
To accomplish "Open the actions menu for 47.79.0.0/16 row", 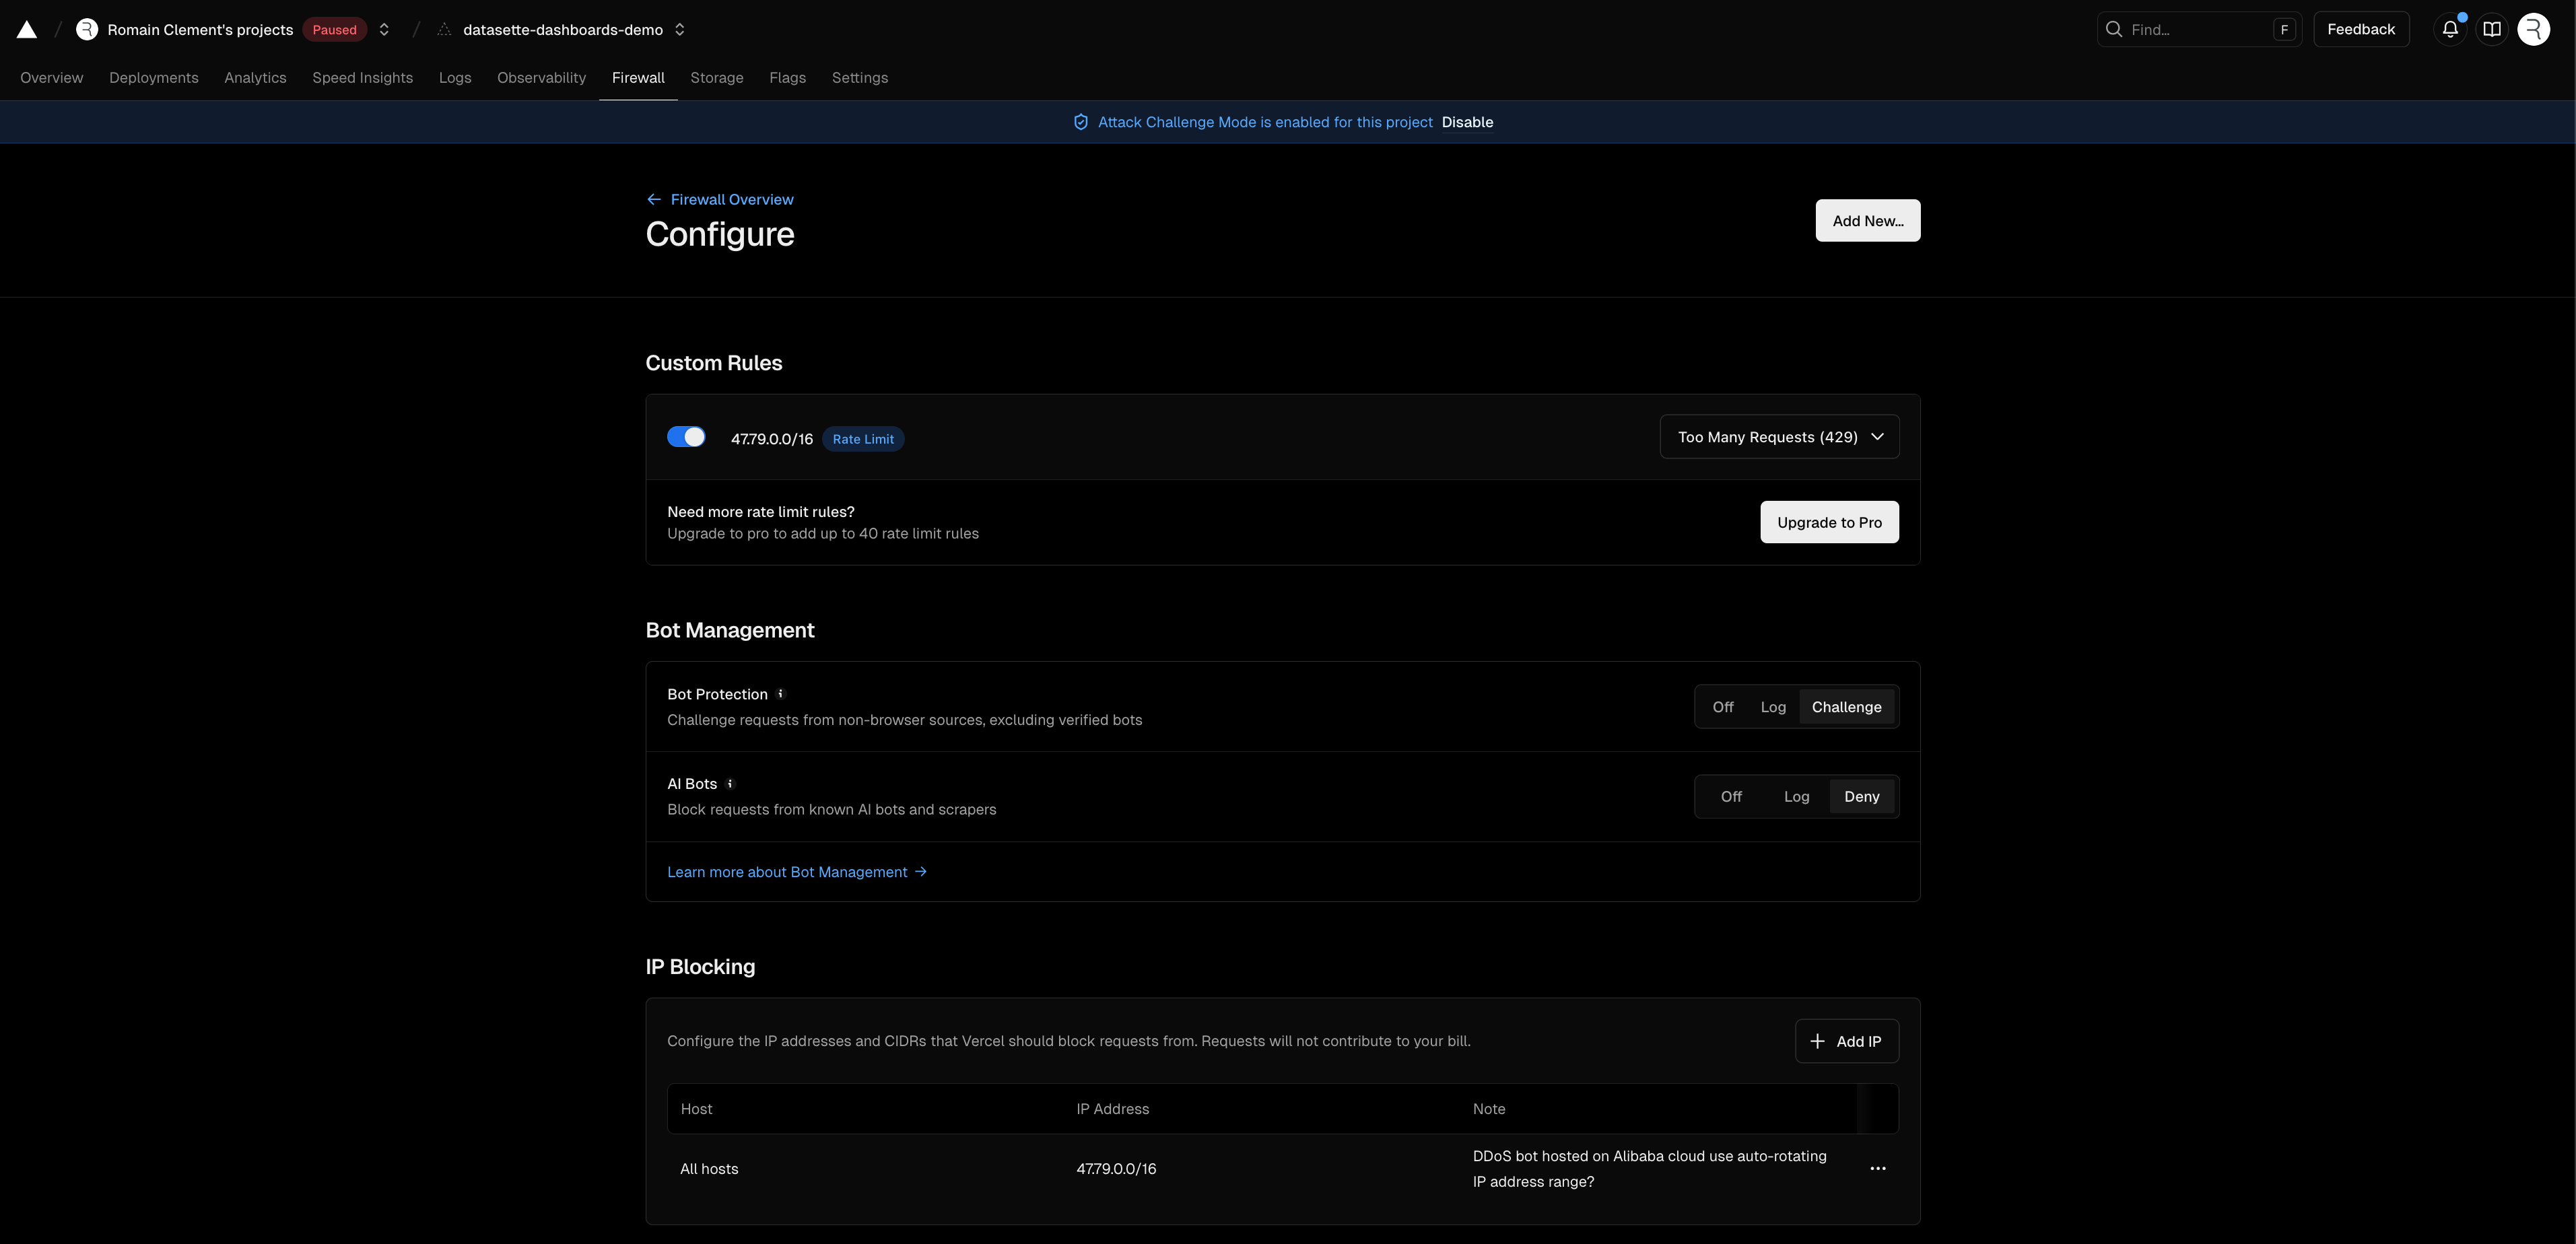I will pyautogui.click(x=1878, y=1169).
